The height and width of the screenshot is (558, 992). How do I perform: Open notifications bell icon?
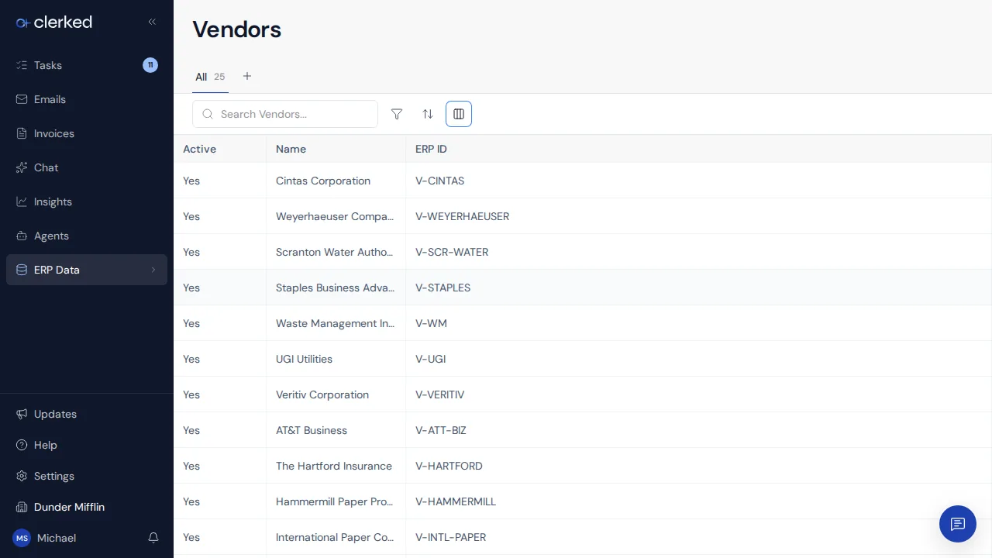pyautogui.click(x=153, y=538)
